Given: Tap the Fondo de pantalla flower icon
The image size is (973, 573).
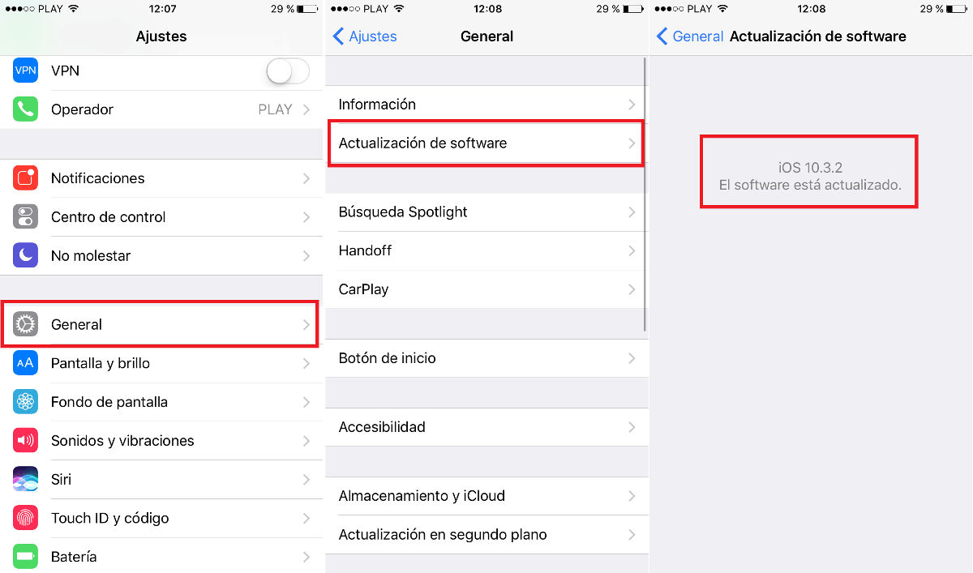Looking at the screenshot, I should [26, 402].
